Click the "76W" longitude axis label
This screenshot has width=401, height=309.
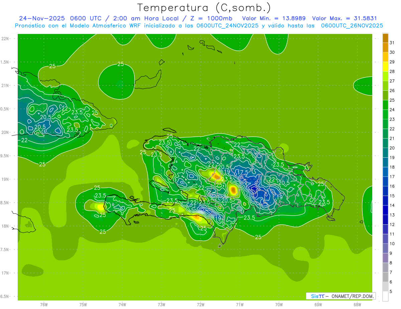44,304
